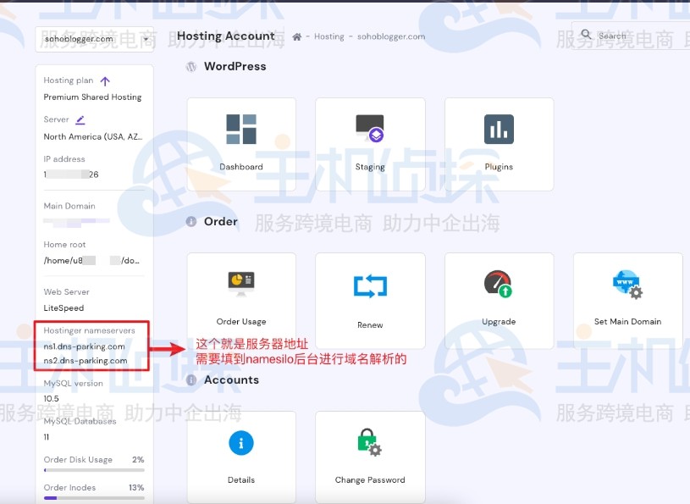Open Set Main Domain www icon
The image size is (690, 504).
tap(627, 285)
